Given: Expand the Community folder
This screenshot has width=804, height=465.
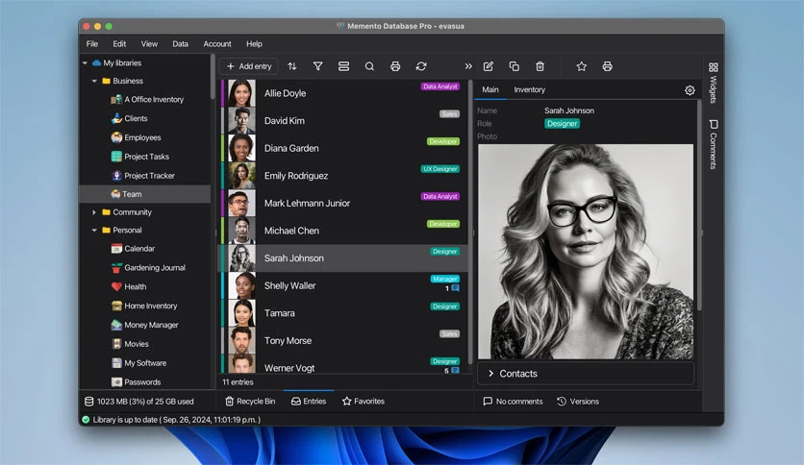Looking at the screenshot, I should (x=94, y=212).
